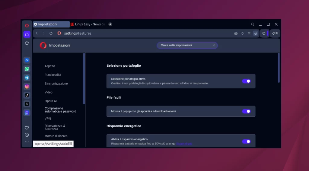Open X (Twitter) in the sidebar
The image size is (309, 171).
pyautogui.click(x=27, y=104)
